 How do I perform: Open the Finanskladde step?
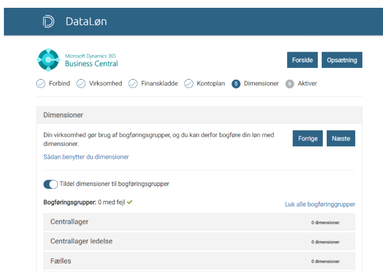[x=159, y=84]
